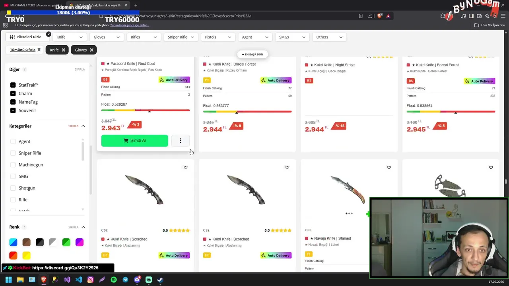This screenshot has height=286, width=509.
Task: Click Tümünü Sıfırla to clear filters
Action: (25, 50)
